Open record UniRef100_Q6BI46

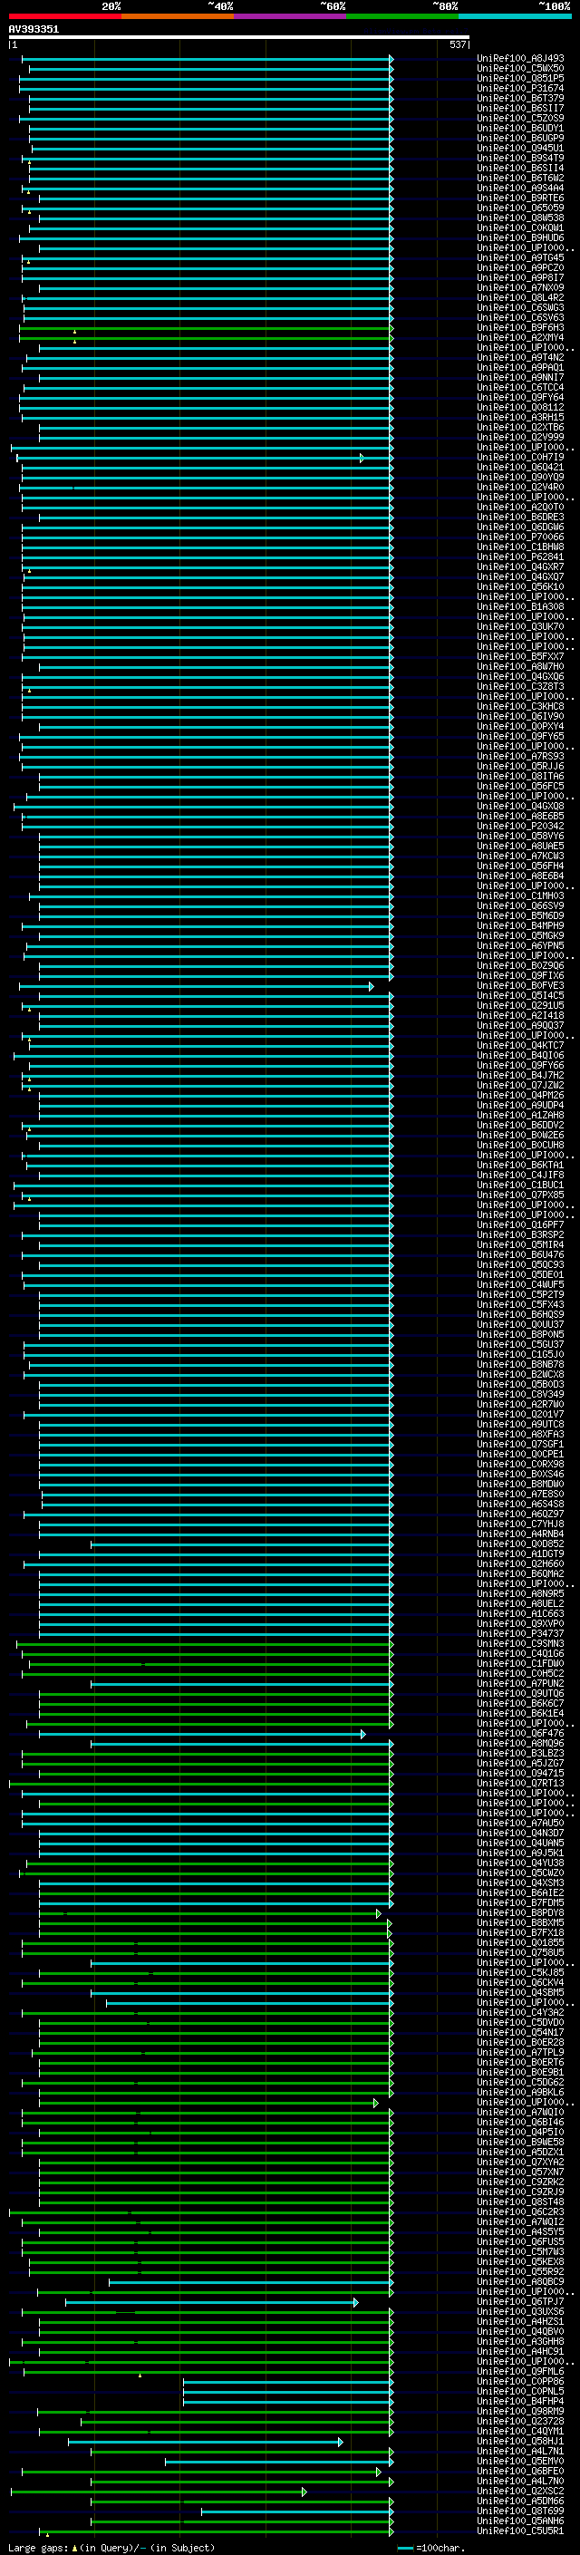(x=520, y=2123)
